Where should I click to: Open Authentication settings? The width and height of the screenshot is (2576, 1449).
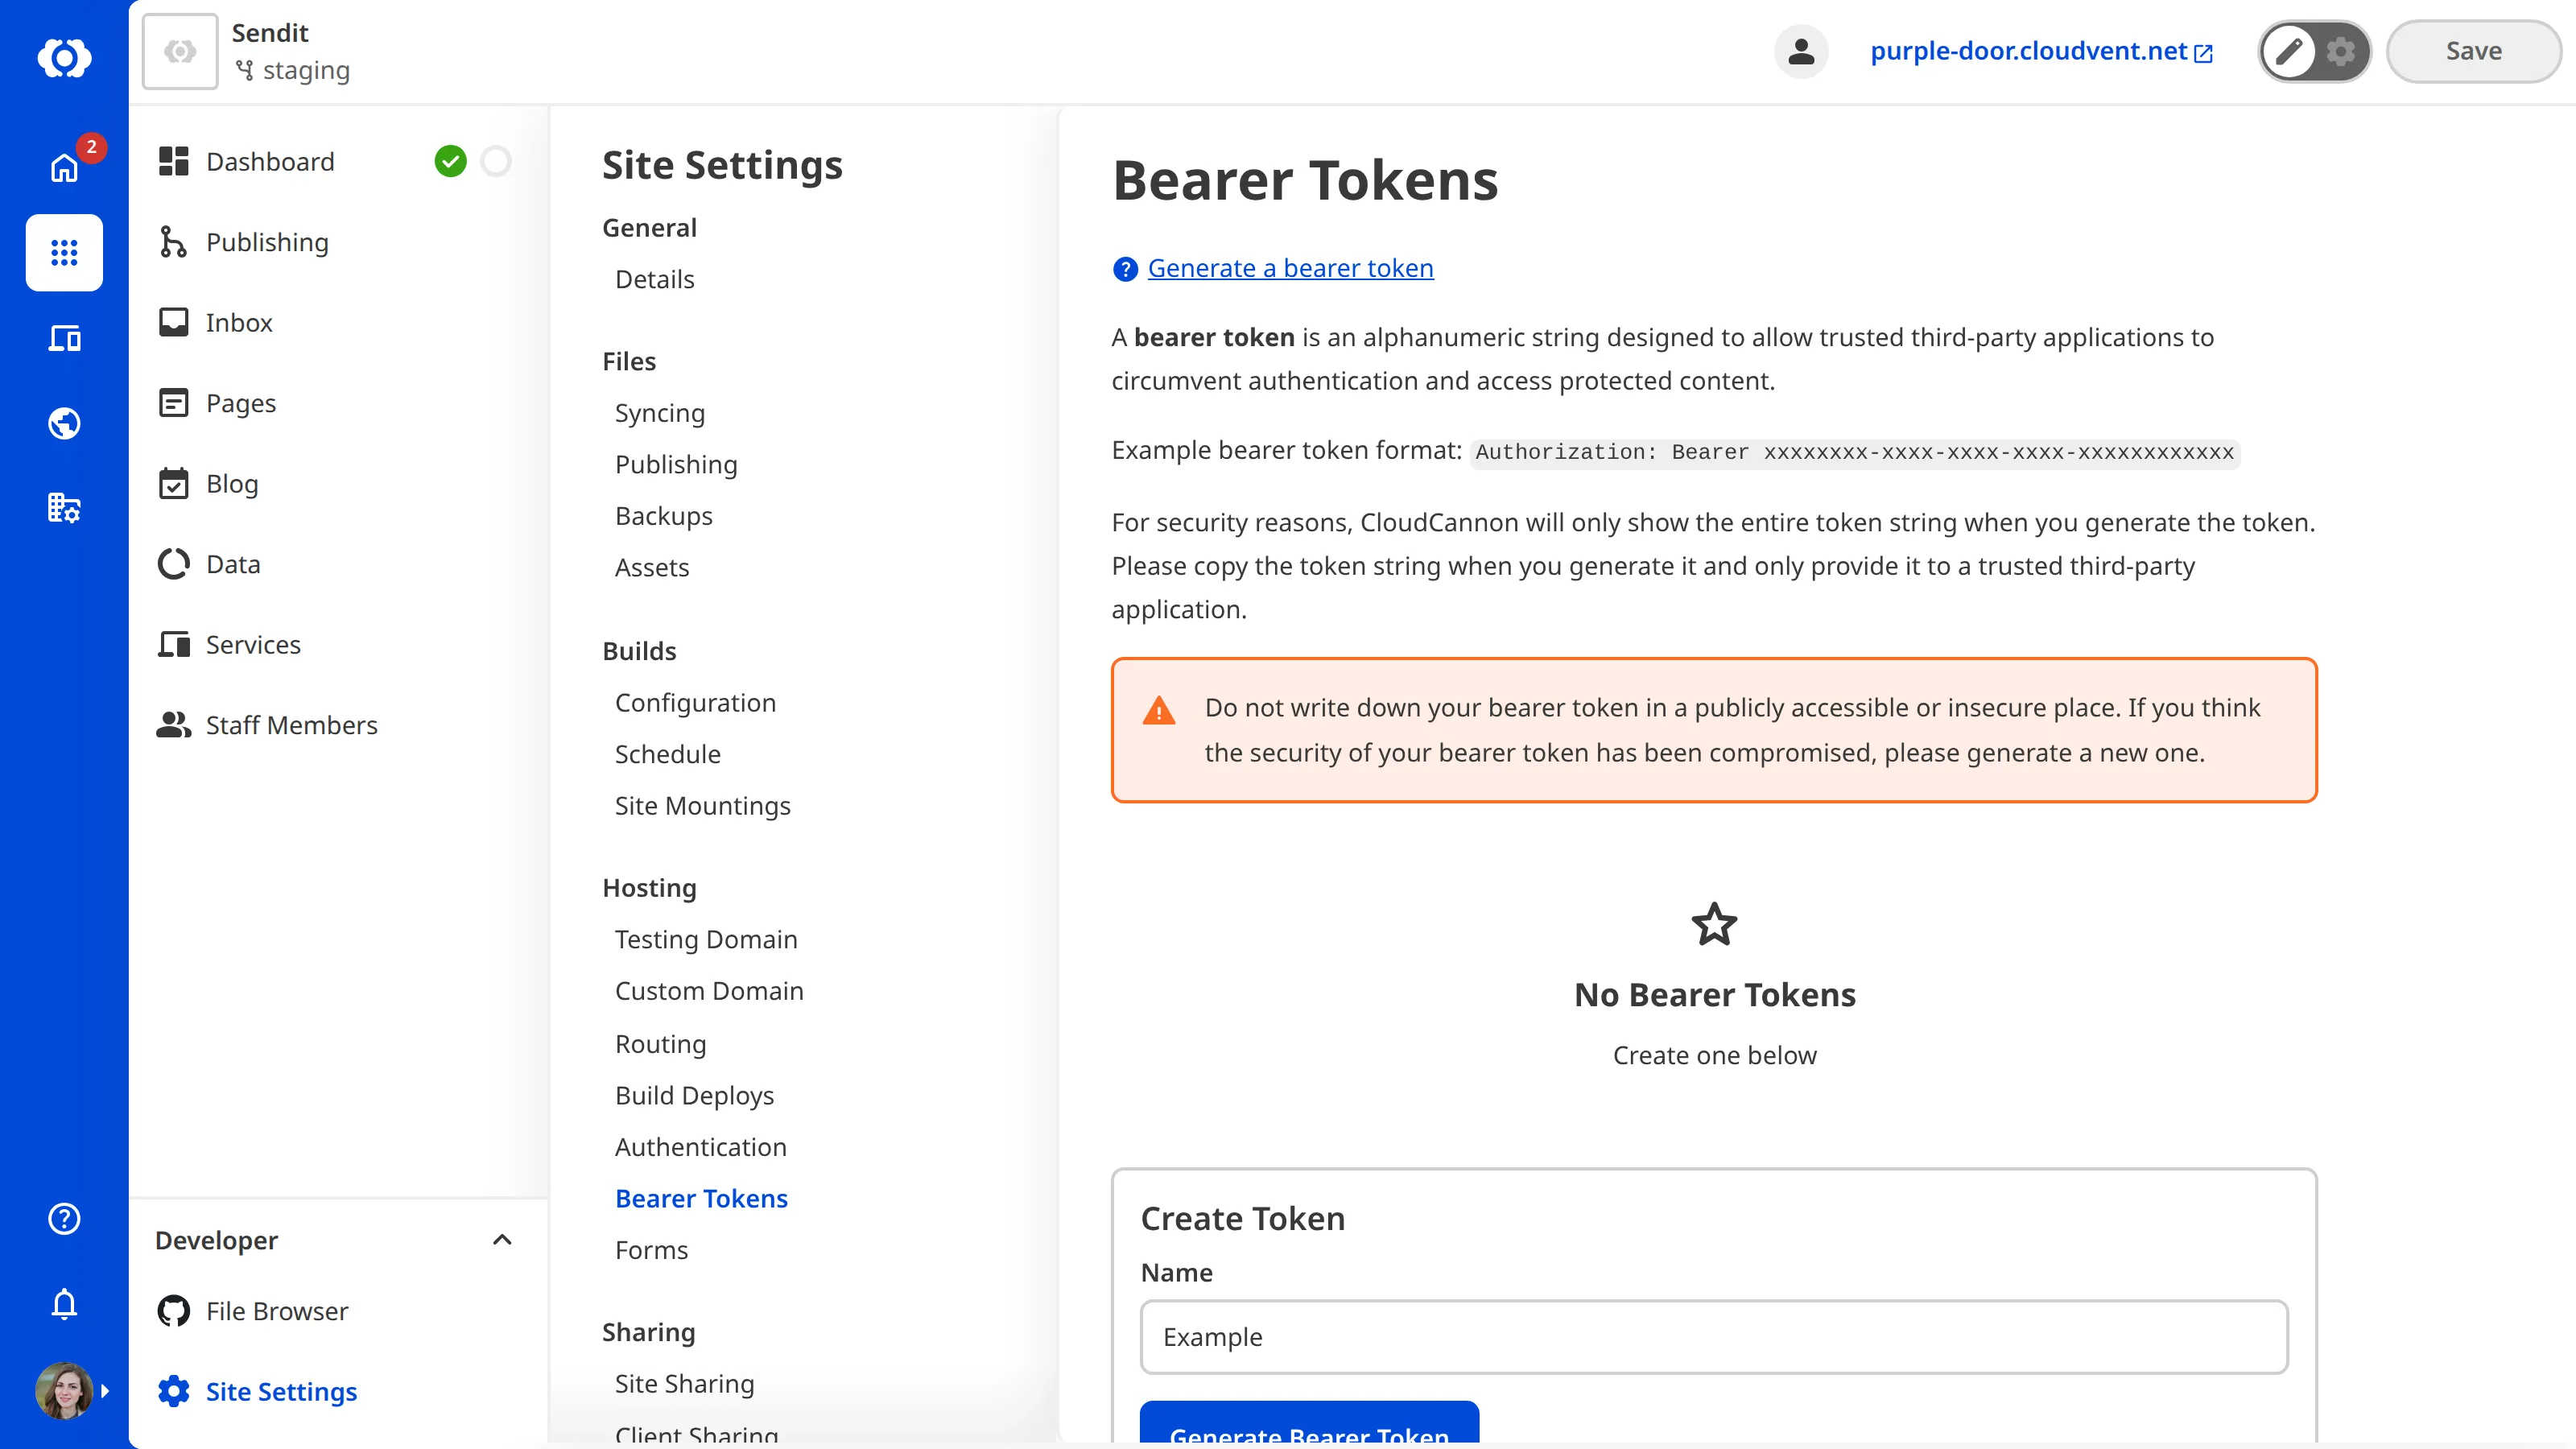coord(701,1146)
